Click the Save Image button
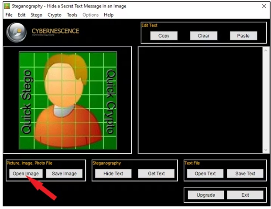Image resolution: width=271 pixels, height=209 pixels. tap(64, 173)
